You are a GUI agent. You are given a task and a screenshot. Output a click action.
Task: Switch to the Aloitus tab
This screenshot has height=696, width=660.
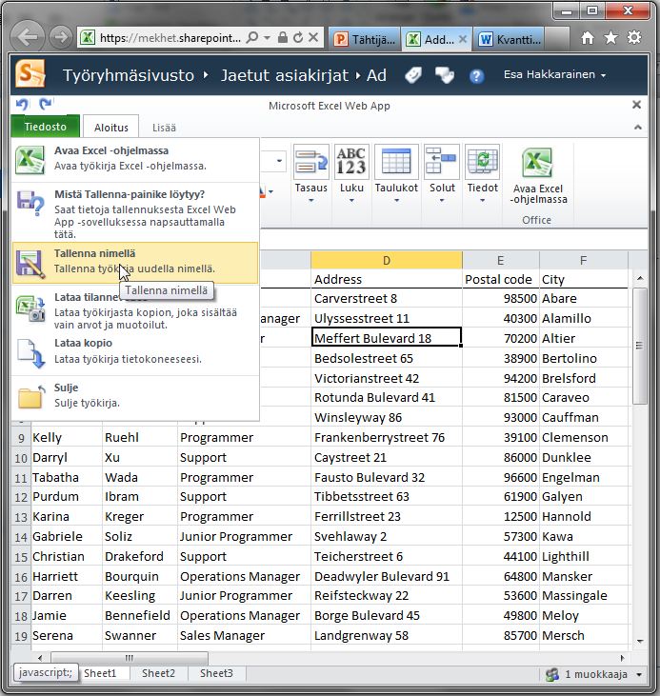click(x=111, y=128)
